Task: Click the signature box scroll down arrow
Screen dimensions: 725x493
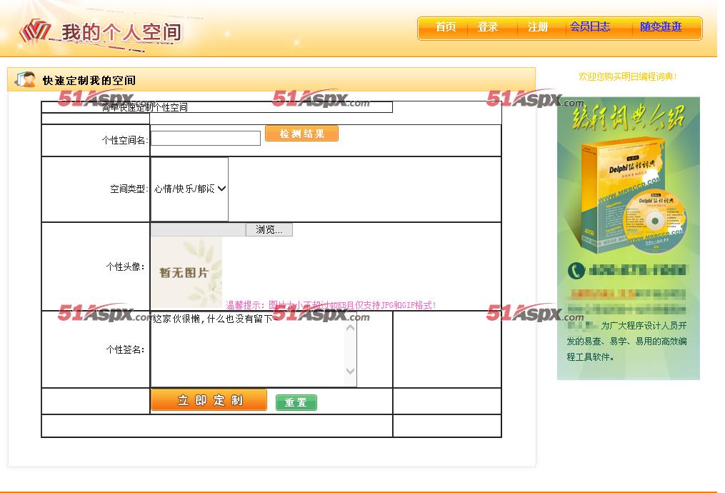Action: [x=351, y=371]
